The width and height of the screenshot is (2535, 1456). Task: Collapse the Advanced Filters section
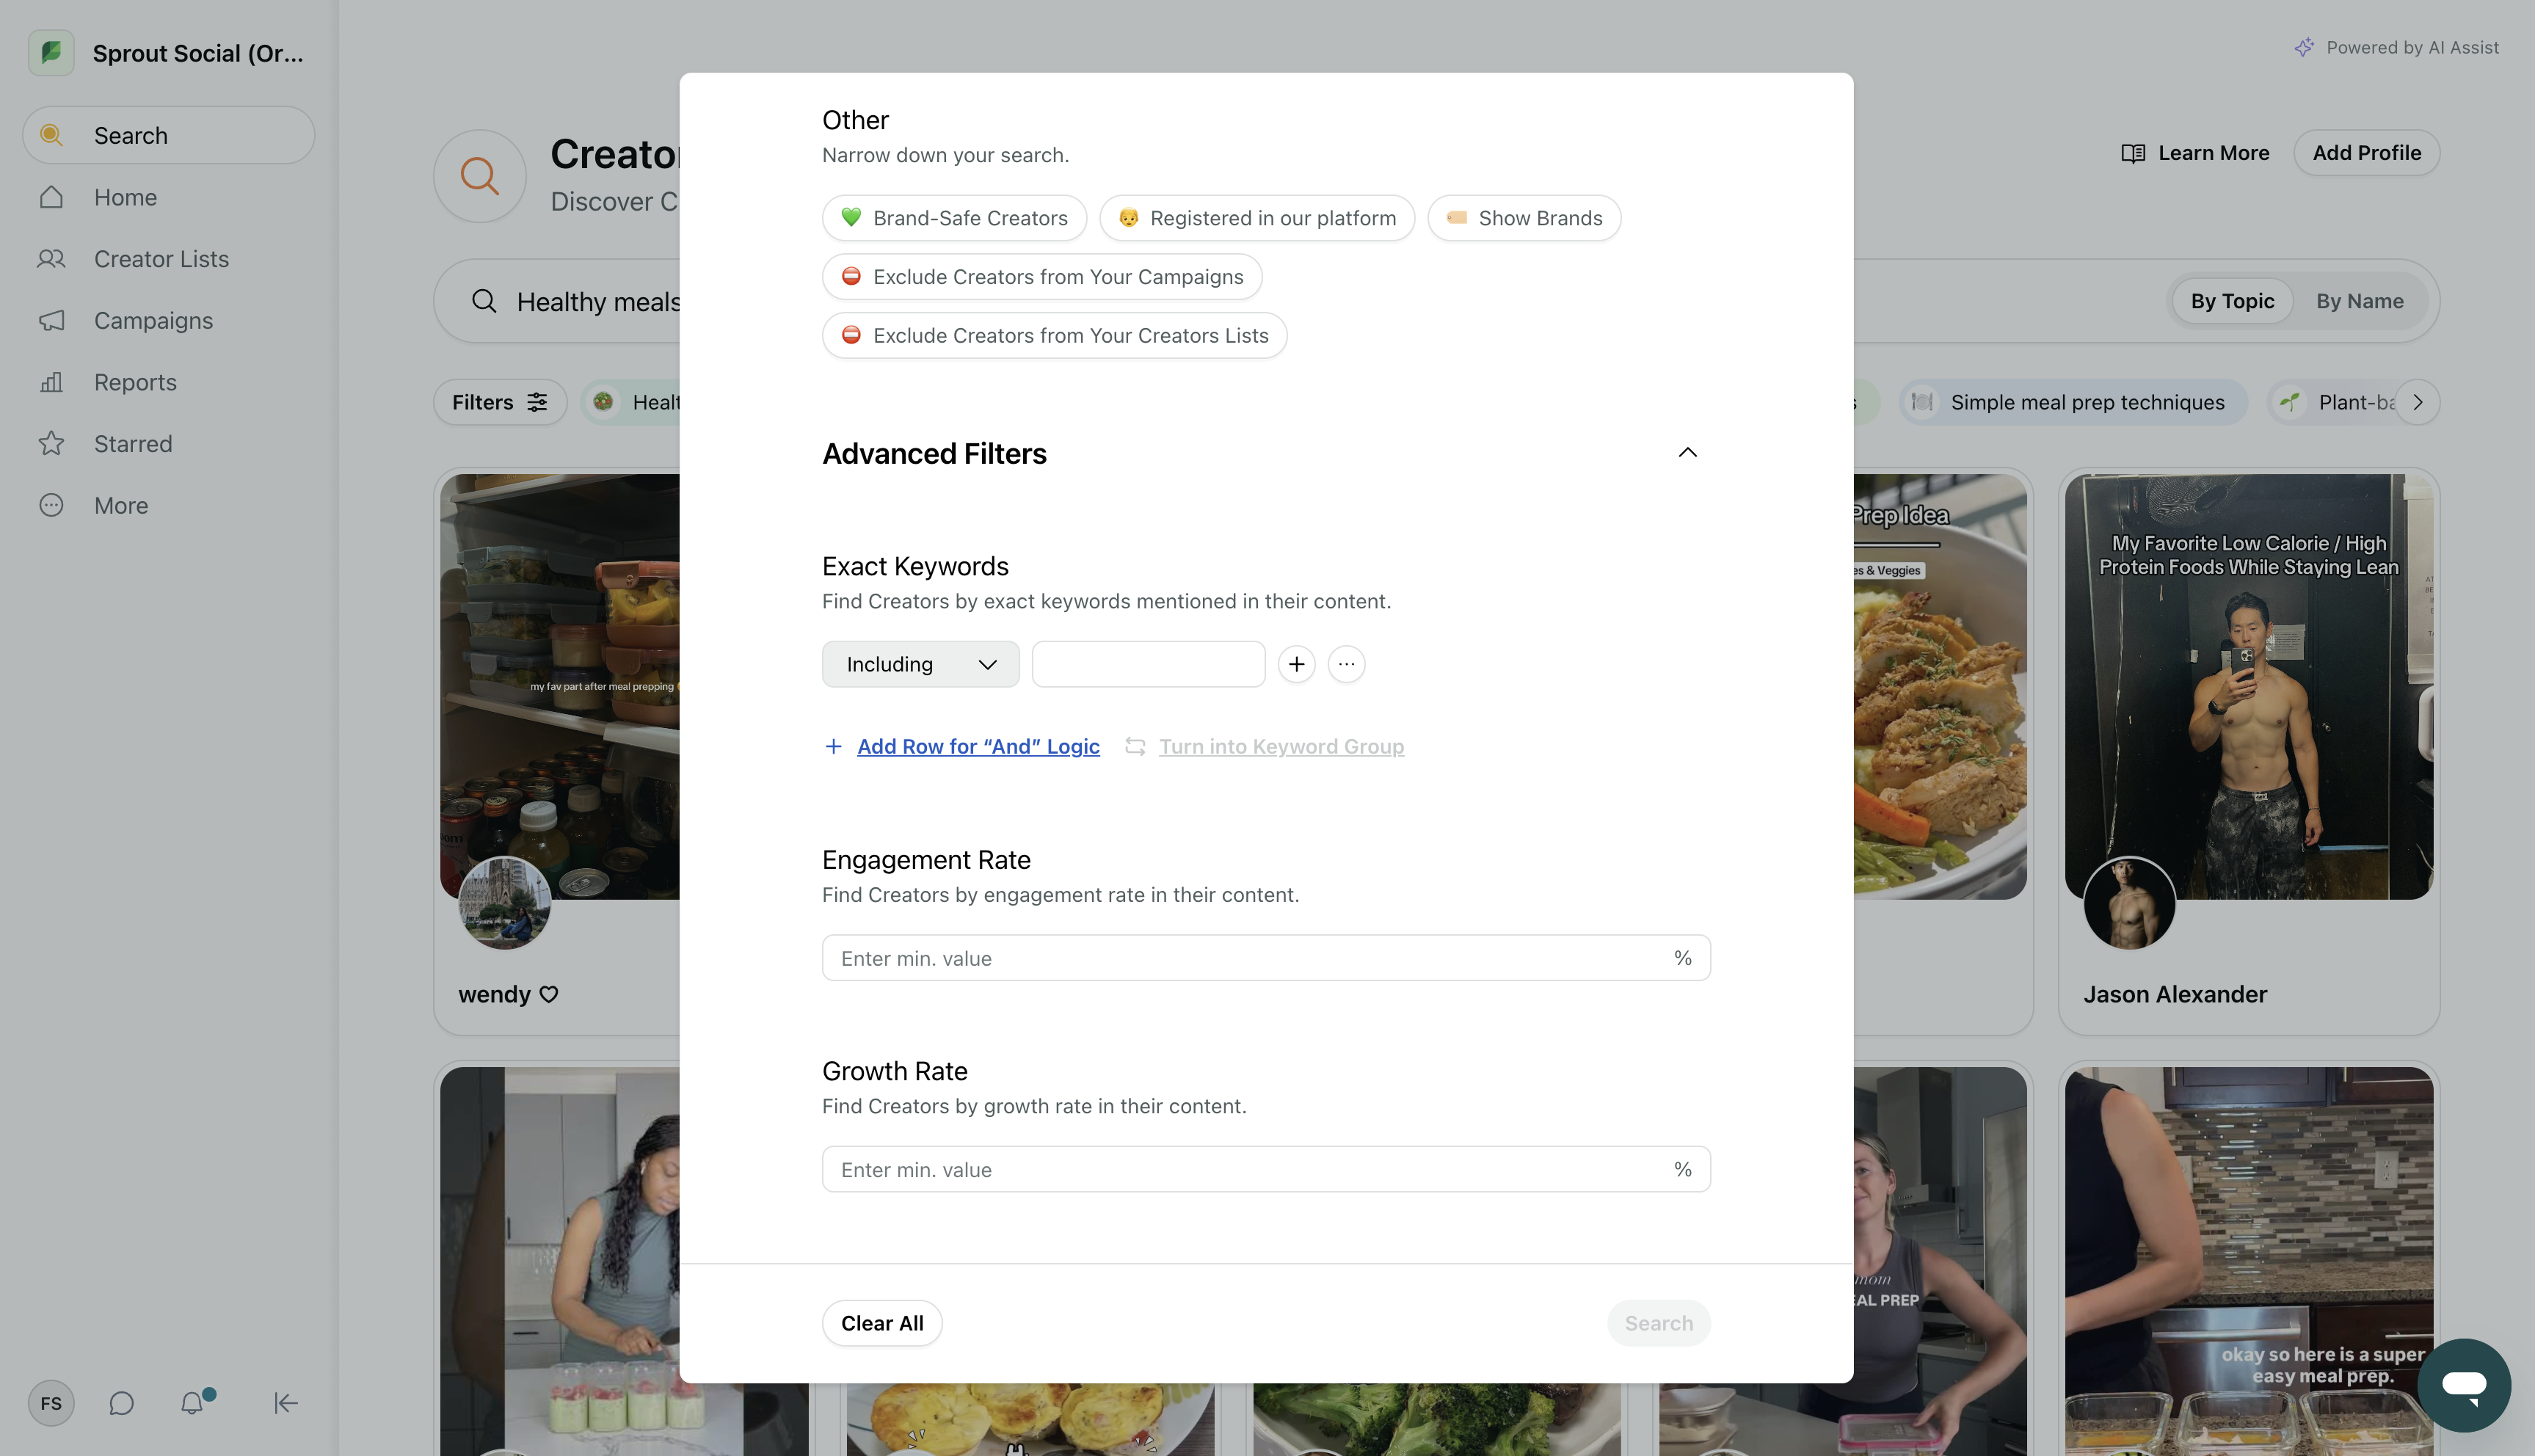point(1687,452)
